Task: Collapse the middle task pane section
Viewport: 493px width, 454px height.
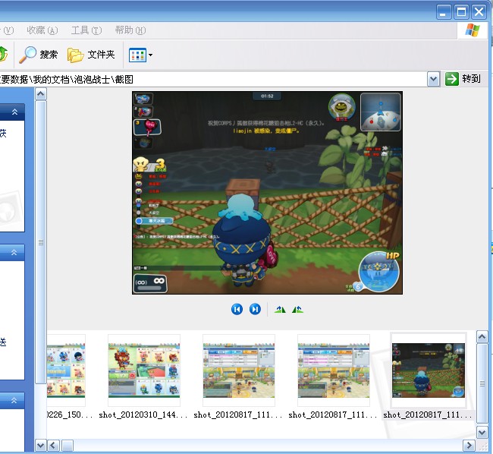Action: (14, 252)
